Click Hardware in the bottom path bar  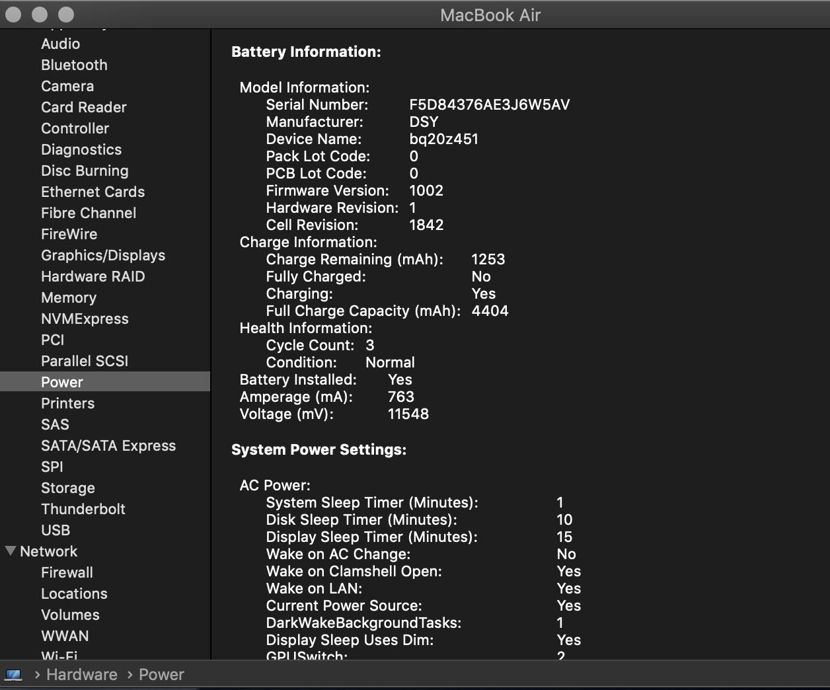click(82, 675)
